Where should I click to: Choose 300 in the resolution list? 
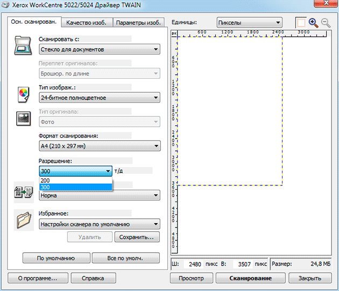76,187
